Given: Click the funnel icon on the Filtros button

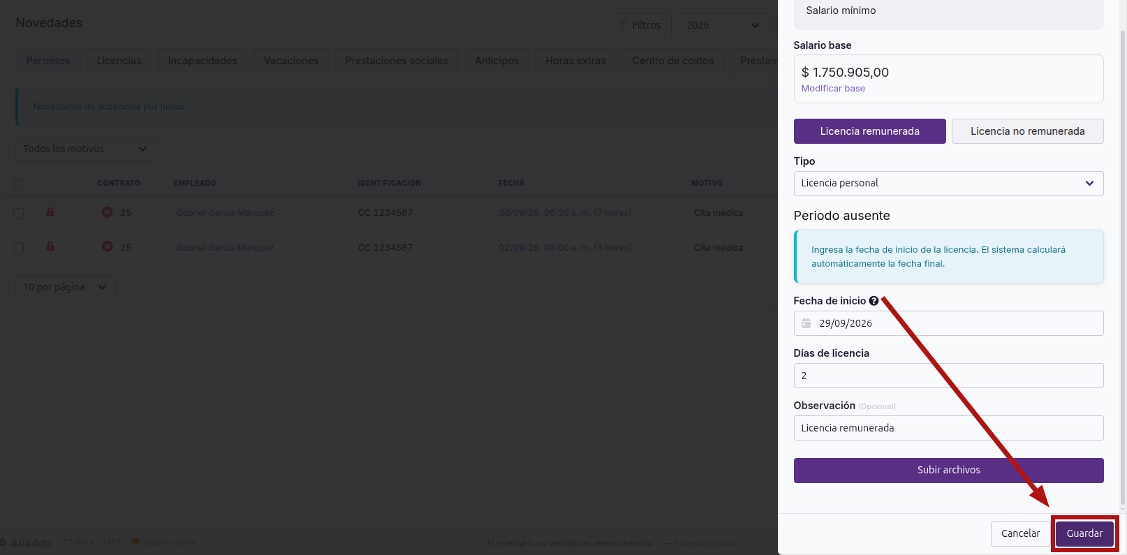Looking at the screenshot, I should tap(622, 25).
